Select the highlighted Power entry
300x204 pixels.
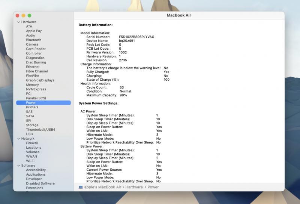(43, 103)
